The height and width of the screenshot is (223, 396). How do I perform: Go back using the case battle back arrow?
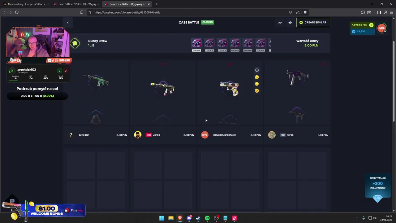68,22
